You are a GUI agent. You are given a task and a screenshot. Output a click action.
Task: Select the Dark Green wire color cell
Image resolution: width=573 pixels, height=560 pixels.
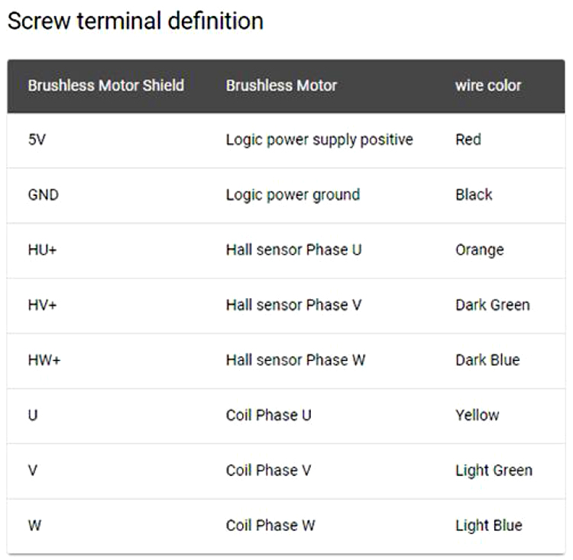point(492,304)
